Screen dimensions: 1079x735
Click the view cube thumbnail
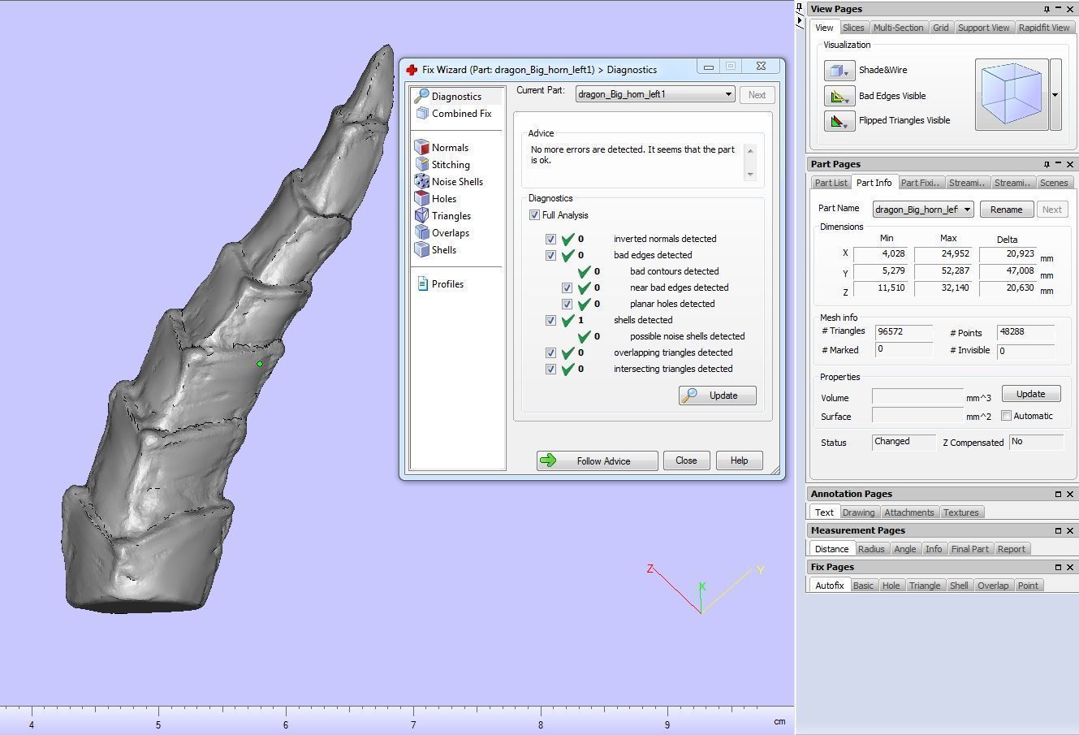tap(1012, 94)
